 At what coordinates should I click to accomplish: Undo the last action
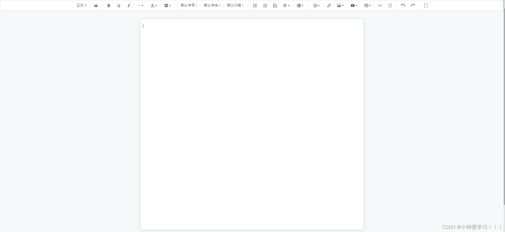pos(403,6)
